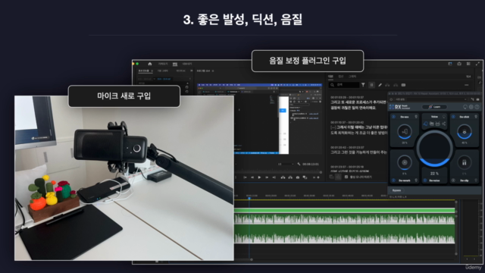The image size is (485, 273).
Task: Open playback resolution dropdown in Program monitor
Action: 285,164
